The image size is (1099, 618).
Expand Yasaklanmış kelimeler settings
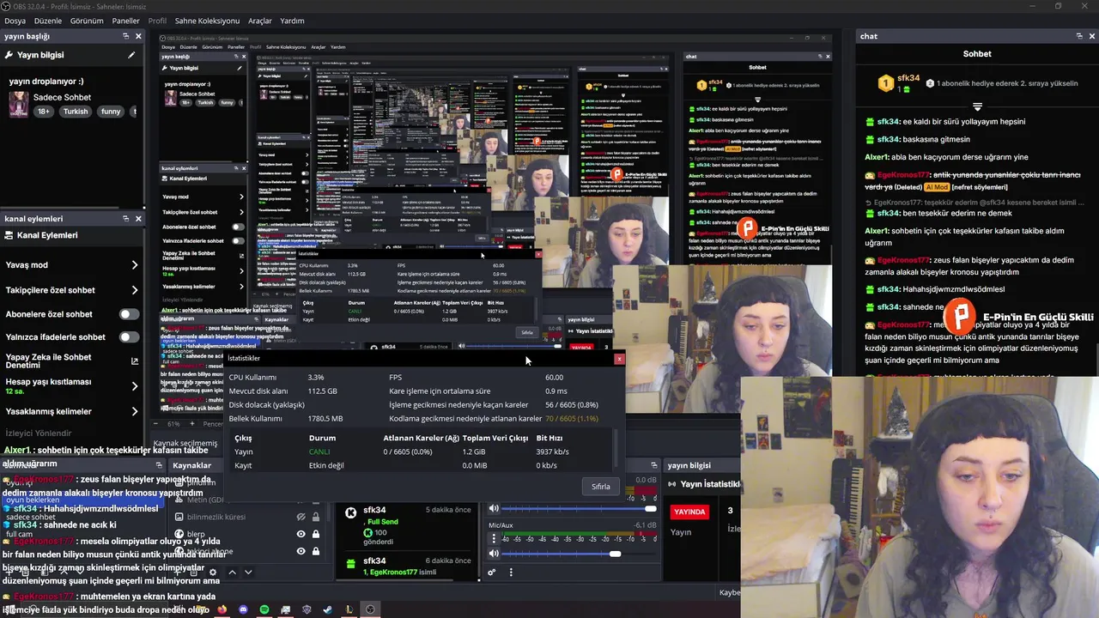coord(134,411)
